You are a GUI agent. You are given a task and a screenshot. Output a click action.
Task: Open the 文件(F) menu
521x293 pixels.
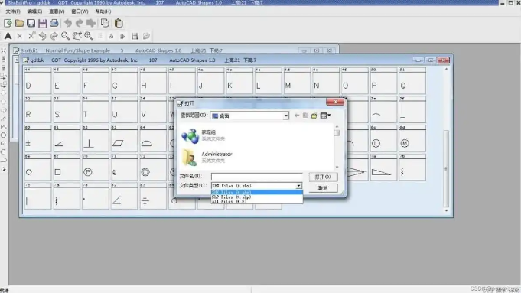(x=13, y=11)
